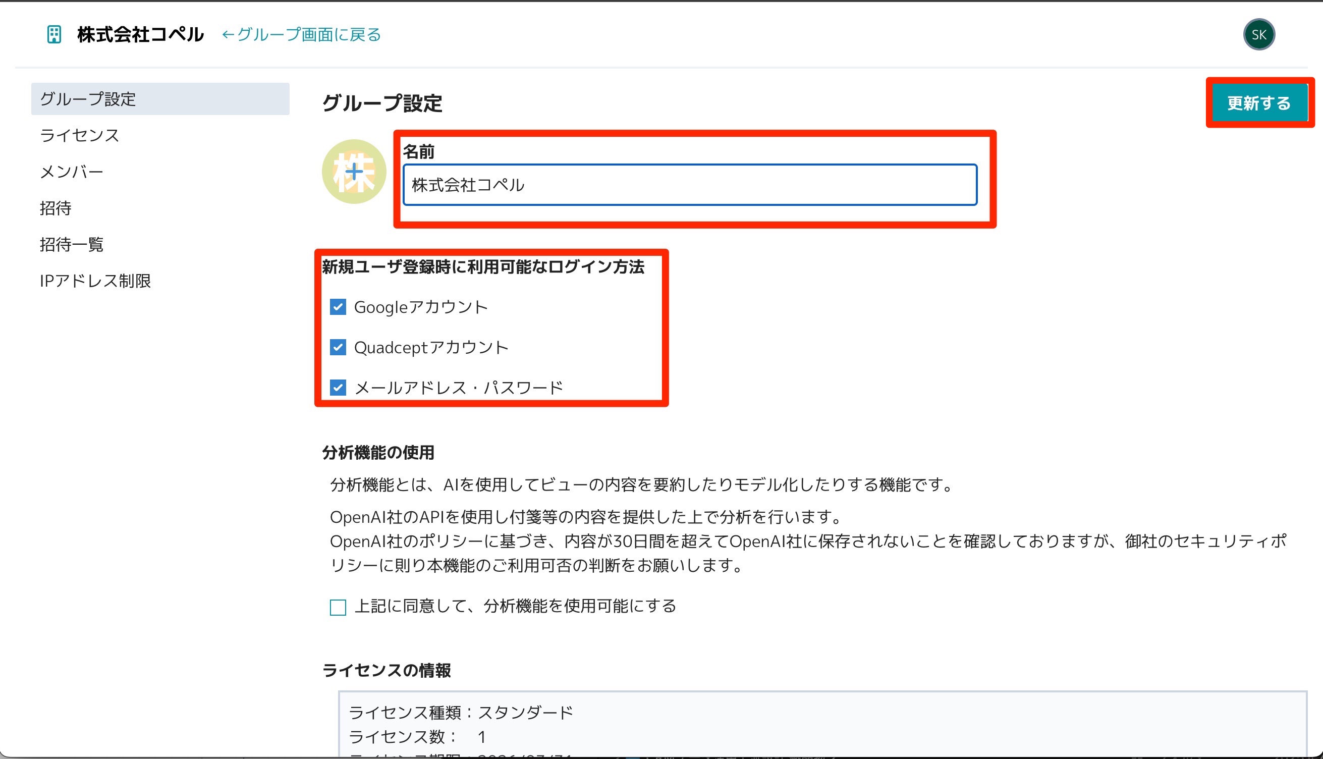This screenshot has width=1323, height=759.
Task: Uncheck メールアドレス・パスワード checkbox
Action: [338, 387]
